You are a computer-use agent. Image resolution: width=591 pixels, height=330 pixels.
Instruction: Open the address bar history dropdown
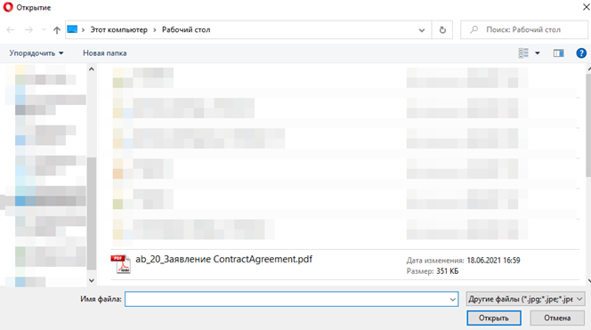(x=422, y=29)
